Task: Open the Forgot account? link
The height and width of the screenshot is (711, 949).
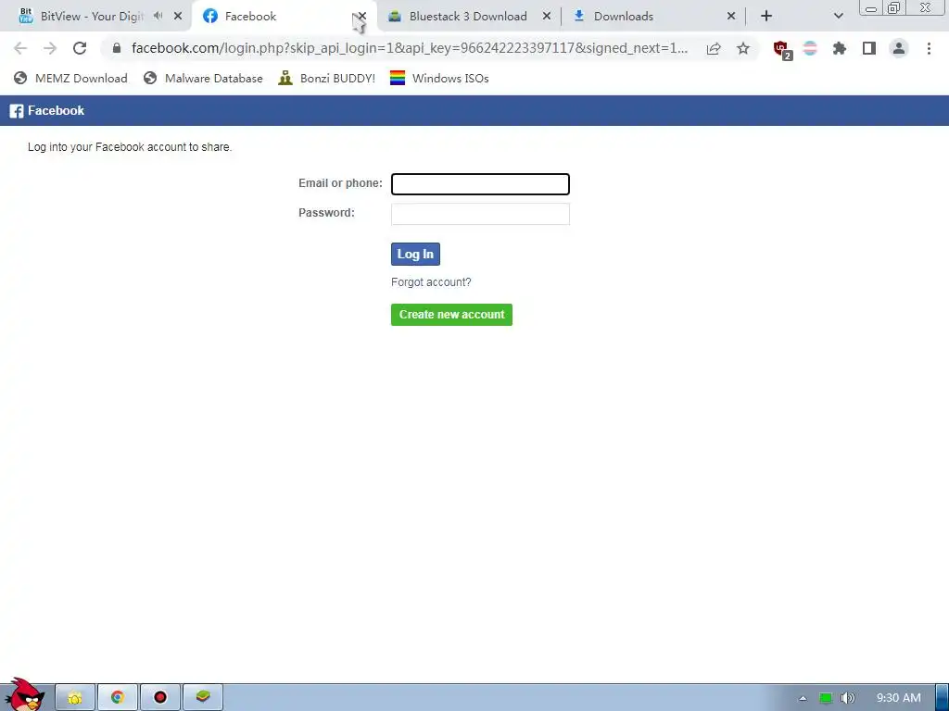Action: [x=431, y=282]
